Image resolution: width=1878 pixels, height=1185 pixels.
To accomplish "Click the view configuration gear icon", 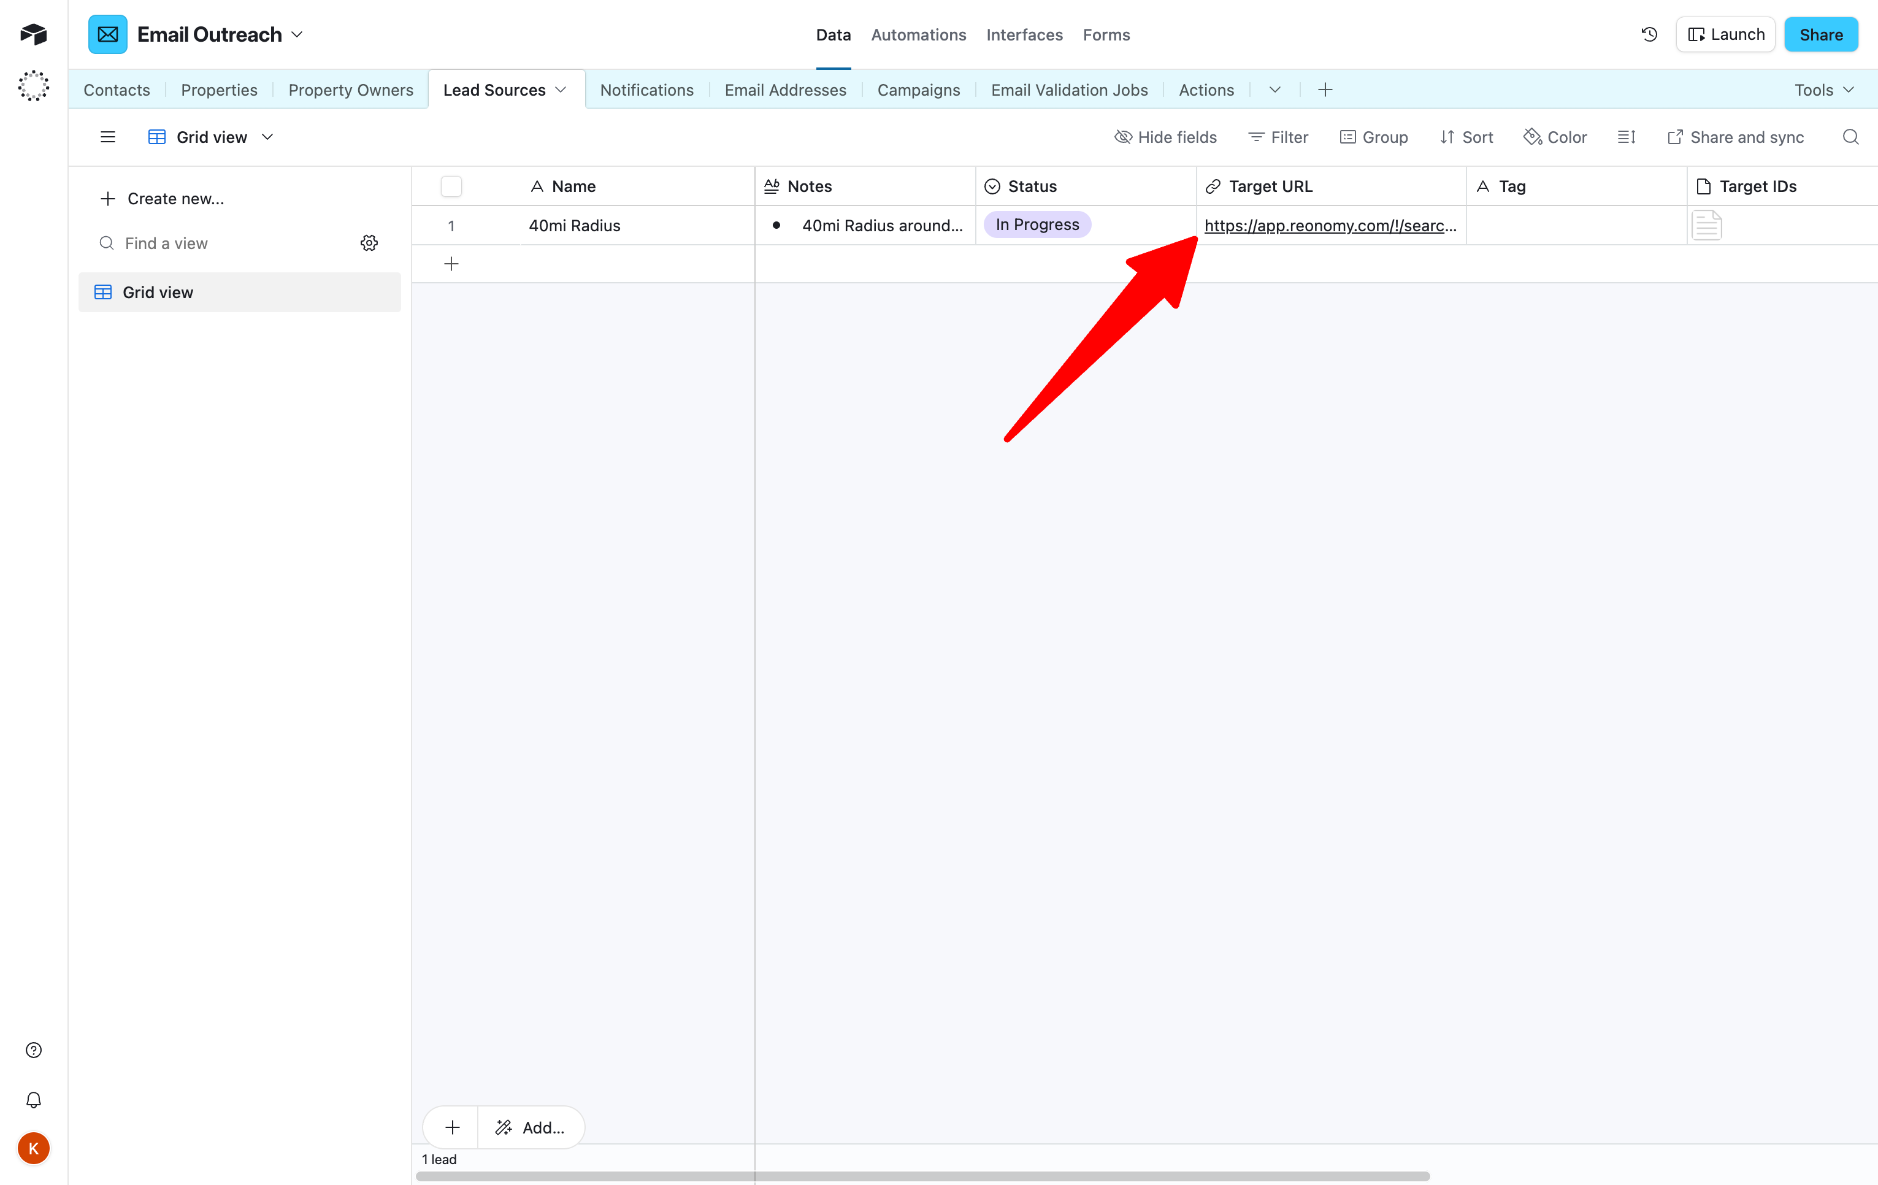I will 369,243.
